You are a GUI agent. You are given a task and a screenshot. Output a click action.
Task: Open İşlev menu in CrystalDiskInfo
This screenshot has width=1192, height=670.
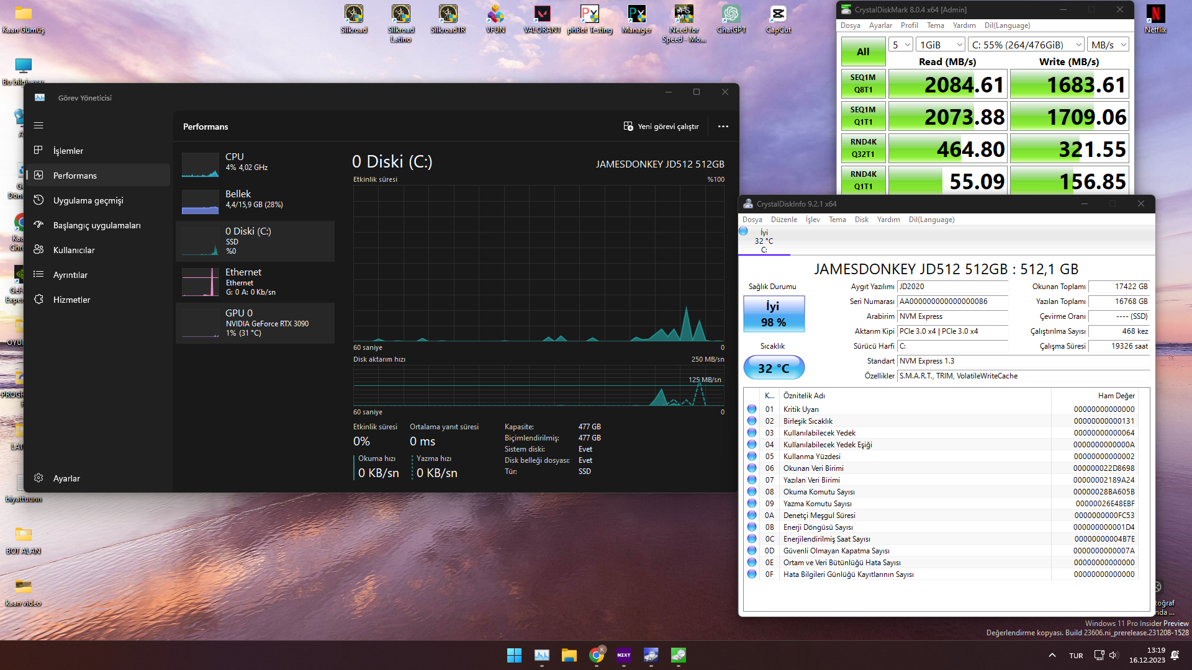pyautogui.click(x=813, y=220)
